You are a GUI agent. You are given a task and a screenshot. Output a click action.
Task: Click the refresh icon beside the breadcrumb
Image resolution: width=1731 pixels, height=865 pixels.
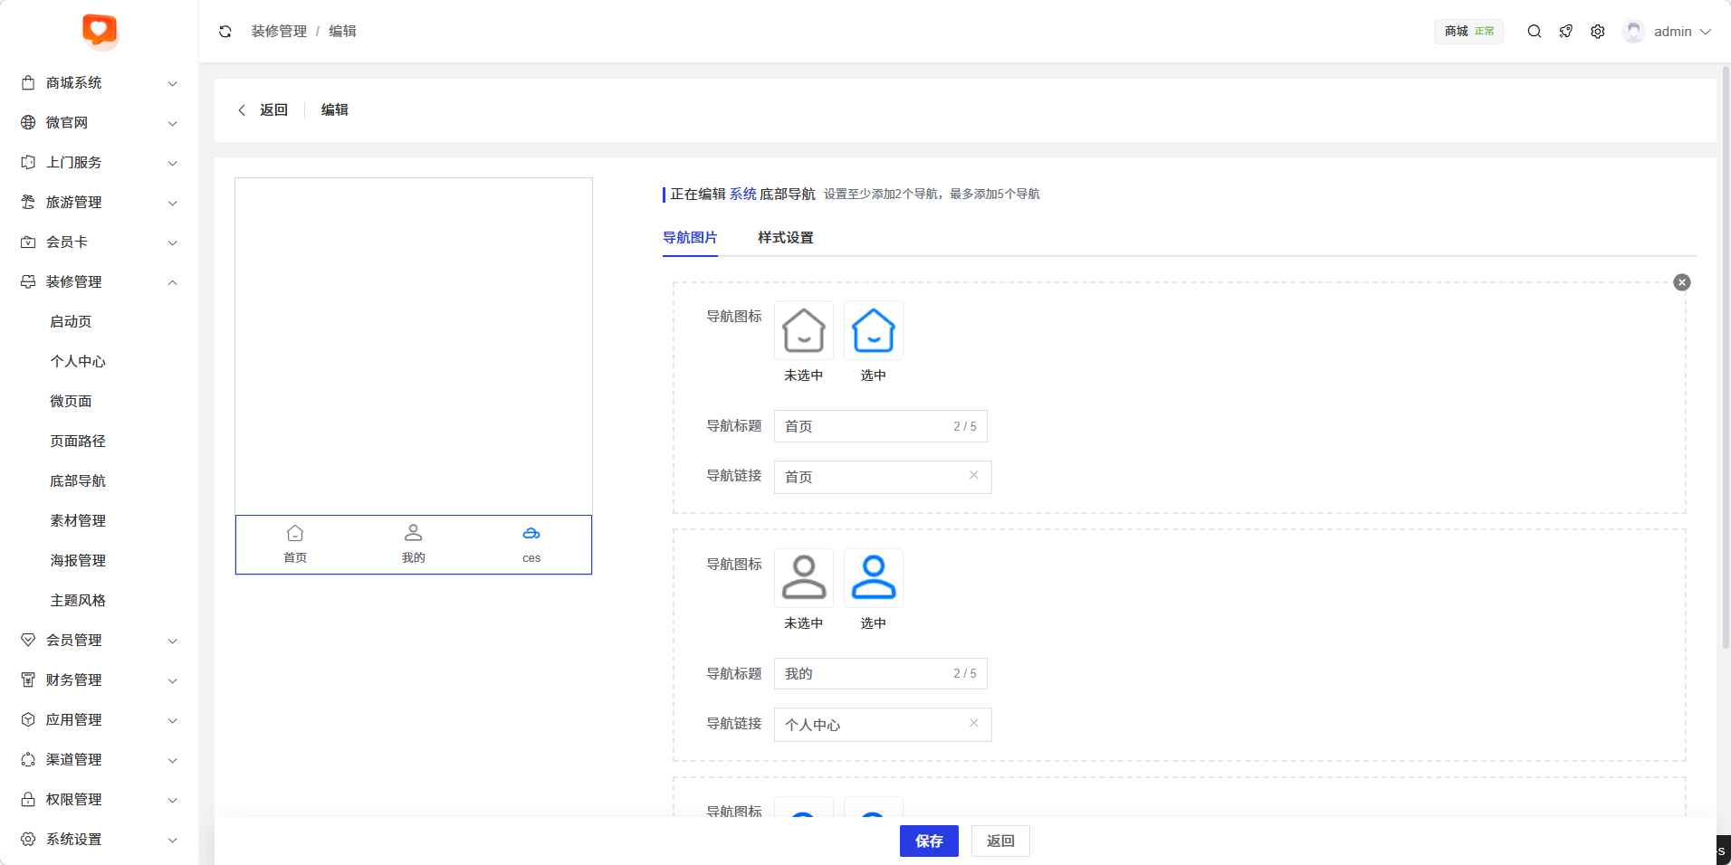pos(225,32)
